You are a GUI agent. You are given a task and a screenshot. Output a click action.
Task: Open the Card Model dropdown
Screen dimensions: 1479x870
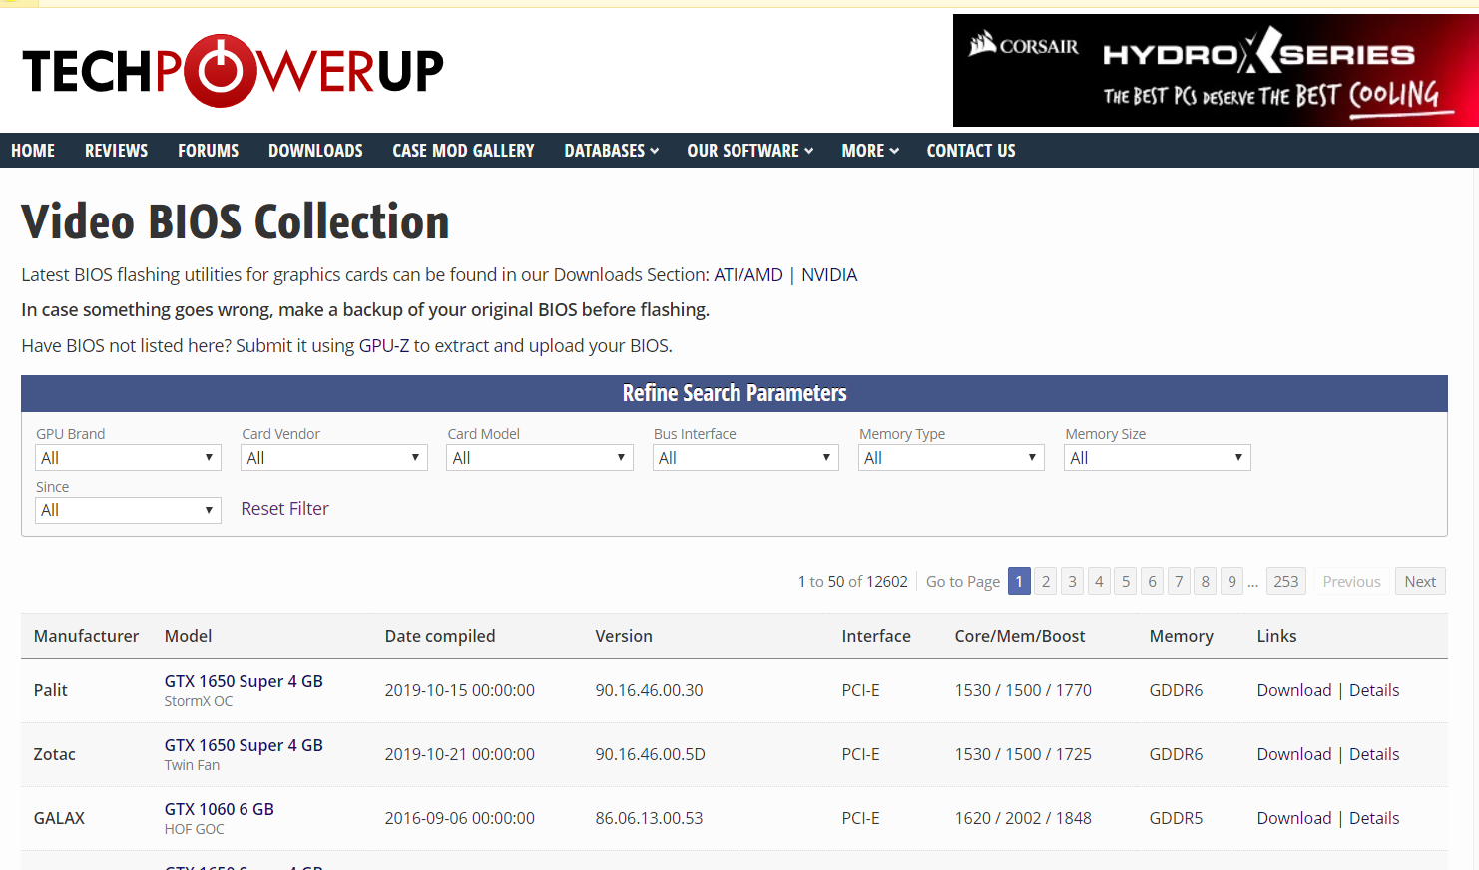tap(540, 458)
